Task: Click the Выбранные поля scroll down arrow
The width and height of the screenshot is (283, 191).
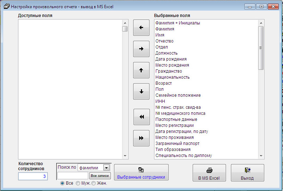Action: point(261,156)
